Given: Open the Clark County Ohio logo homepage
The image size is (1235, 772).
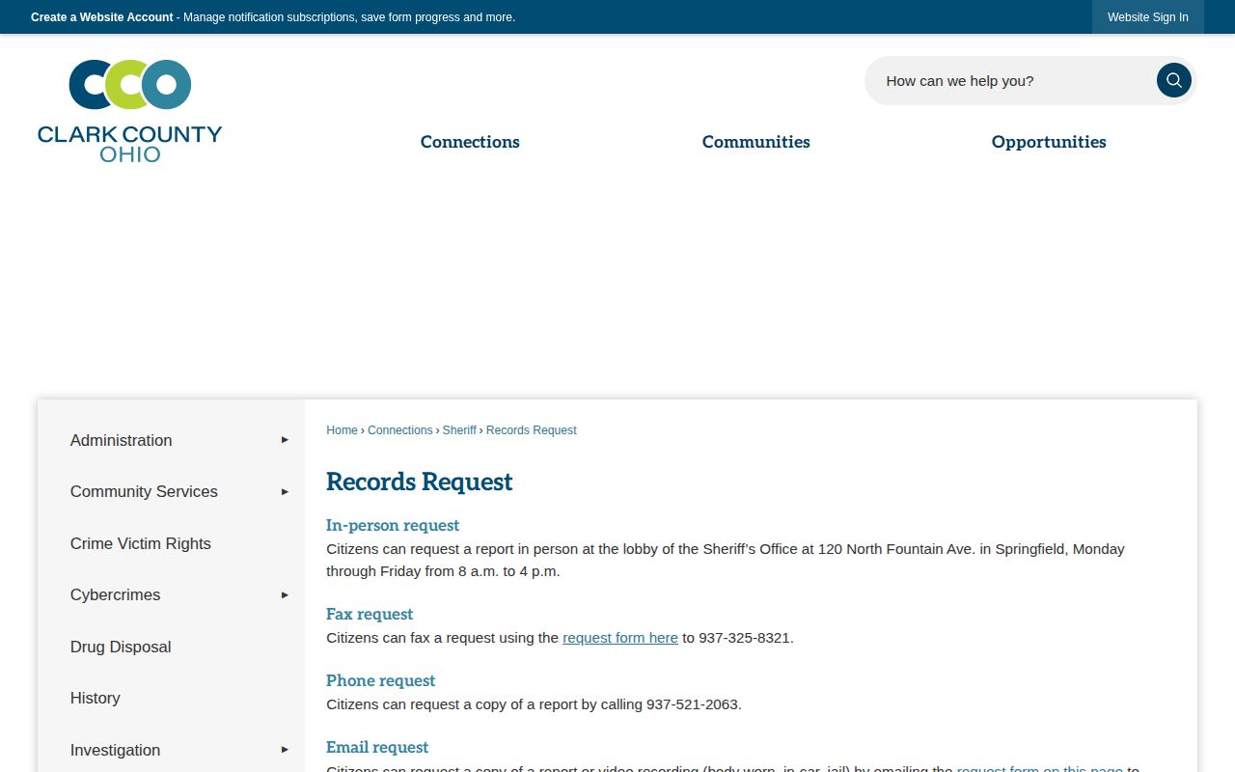Looking at the screenshot, I should tap(130, 110).
